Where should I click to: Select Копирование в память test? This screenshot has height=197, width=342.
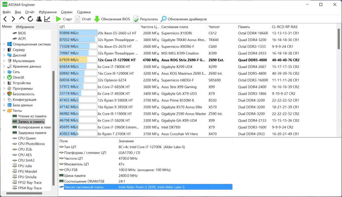point(32,127)
